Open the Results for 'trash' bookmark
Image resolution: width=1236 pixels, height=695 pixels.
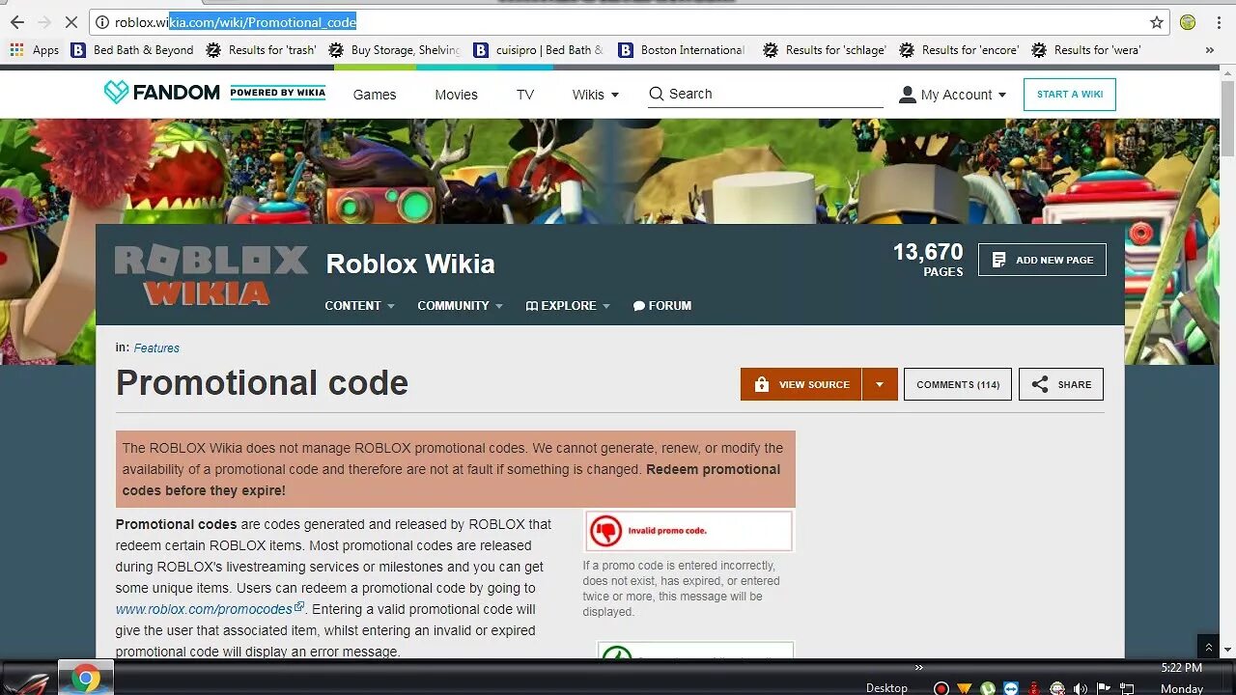(261, 50)
